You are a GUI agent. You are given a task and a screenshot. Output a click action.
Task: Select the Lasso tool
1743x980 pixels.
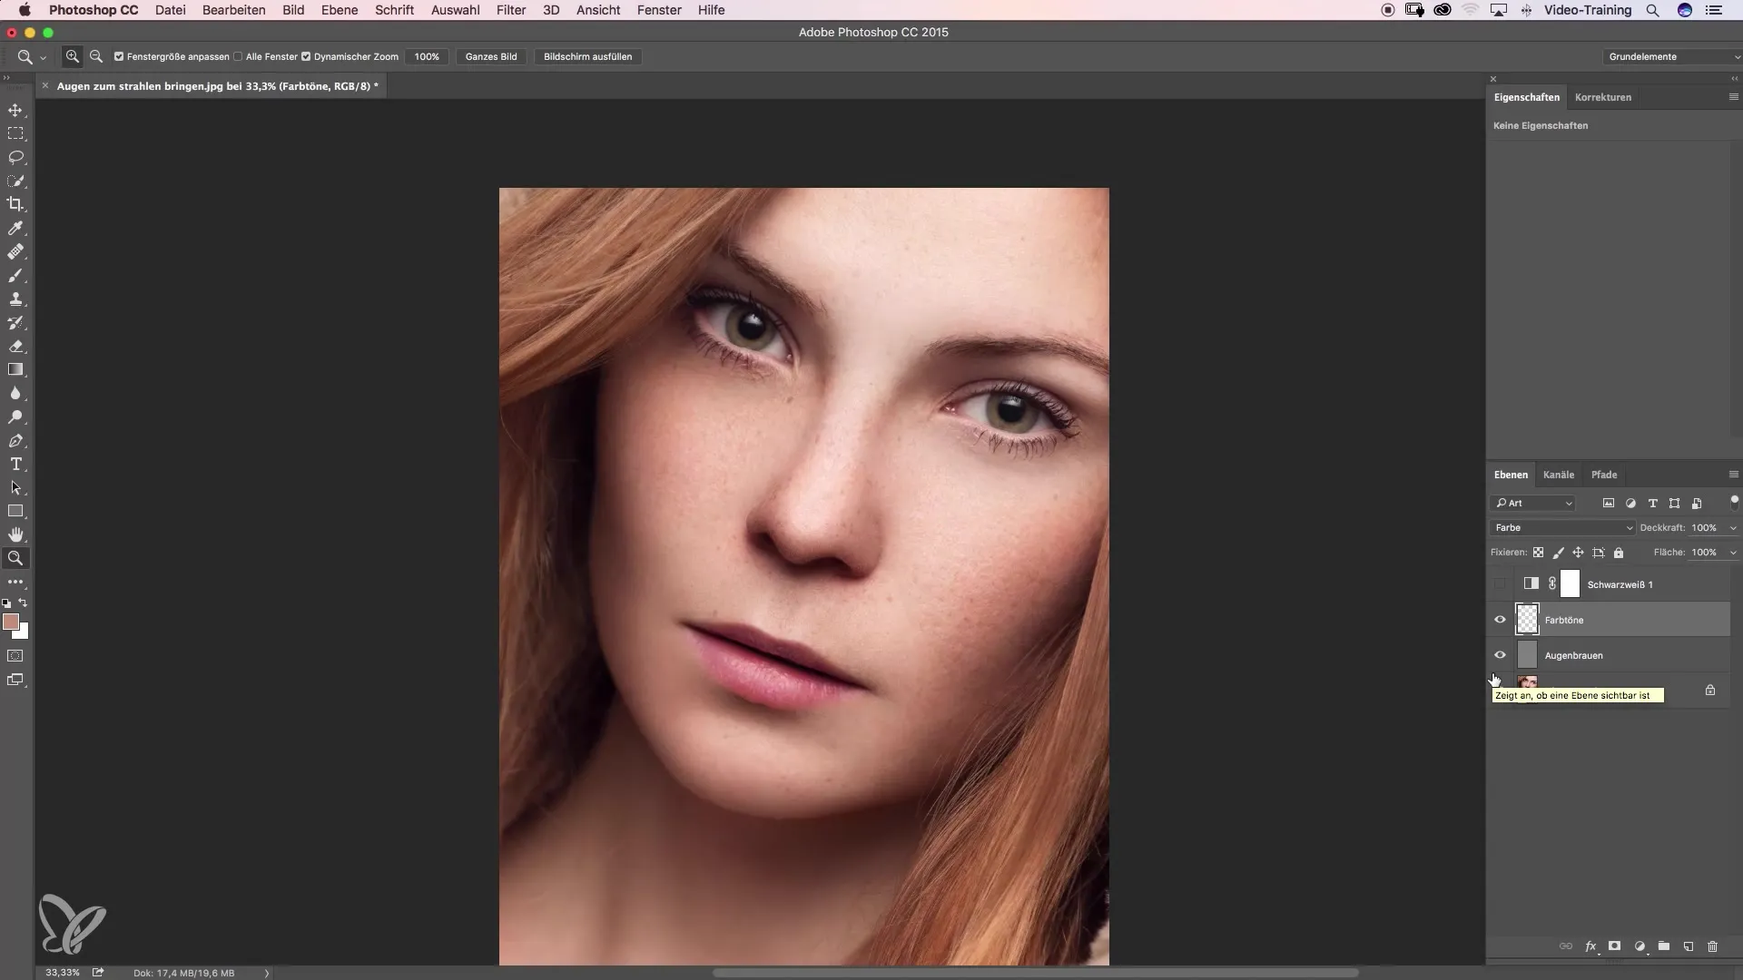[x=15, y=157]
